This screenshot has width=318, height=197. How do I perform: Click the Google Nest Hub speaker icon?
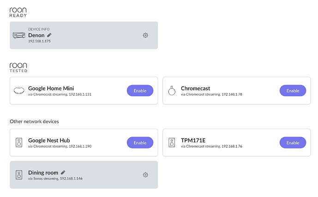tap(19, 142)
